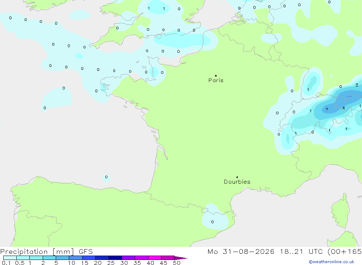The height and width of the screenshot is (265, 362).
Task: Click the over-50 arrow at legend end
Action: point(181,258)
